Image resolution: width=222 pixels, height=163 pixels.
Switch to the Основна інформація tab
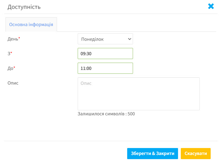point(31,24)
